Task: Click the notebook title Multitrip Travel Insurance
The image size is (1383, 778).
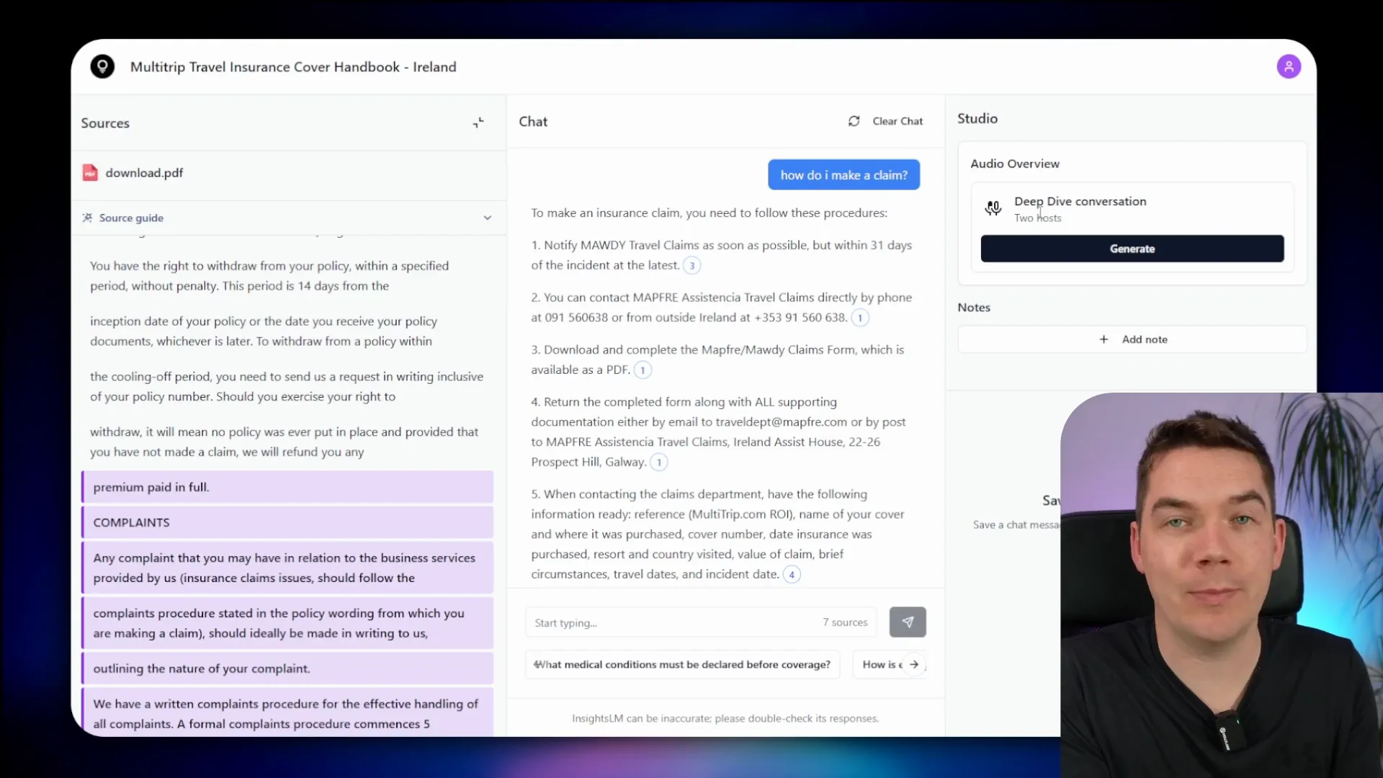Action: (x=293, y=67)
